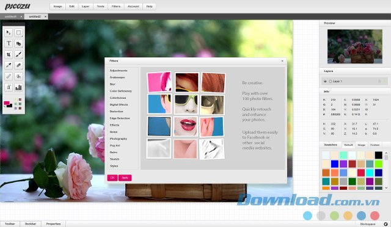Select the Move tool in the toolbox
391x227 pixels.
[x=9, y=32]
